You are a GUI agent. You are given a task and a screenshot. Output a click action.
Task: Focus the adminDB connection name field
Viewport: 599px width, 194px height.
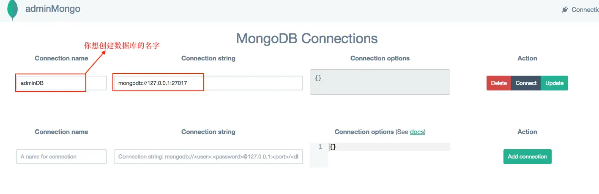coord(61,83)
